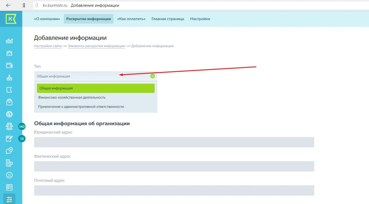Select Финансово-хозяйственная деятельность option

(95, 97)
